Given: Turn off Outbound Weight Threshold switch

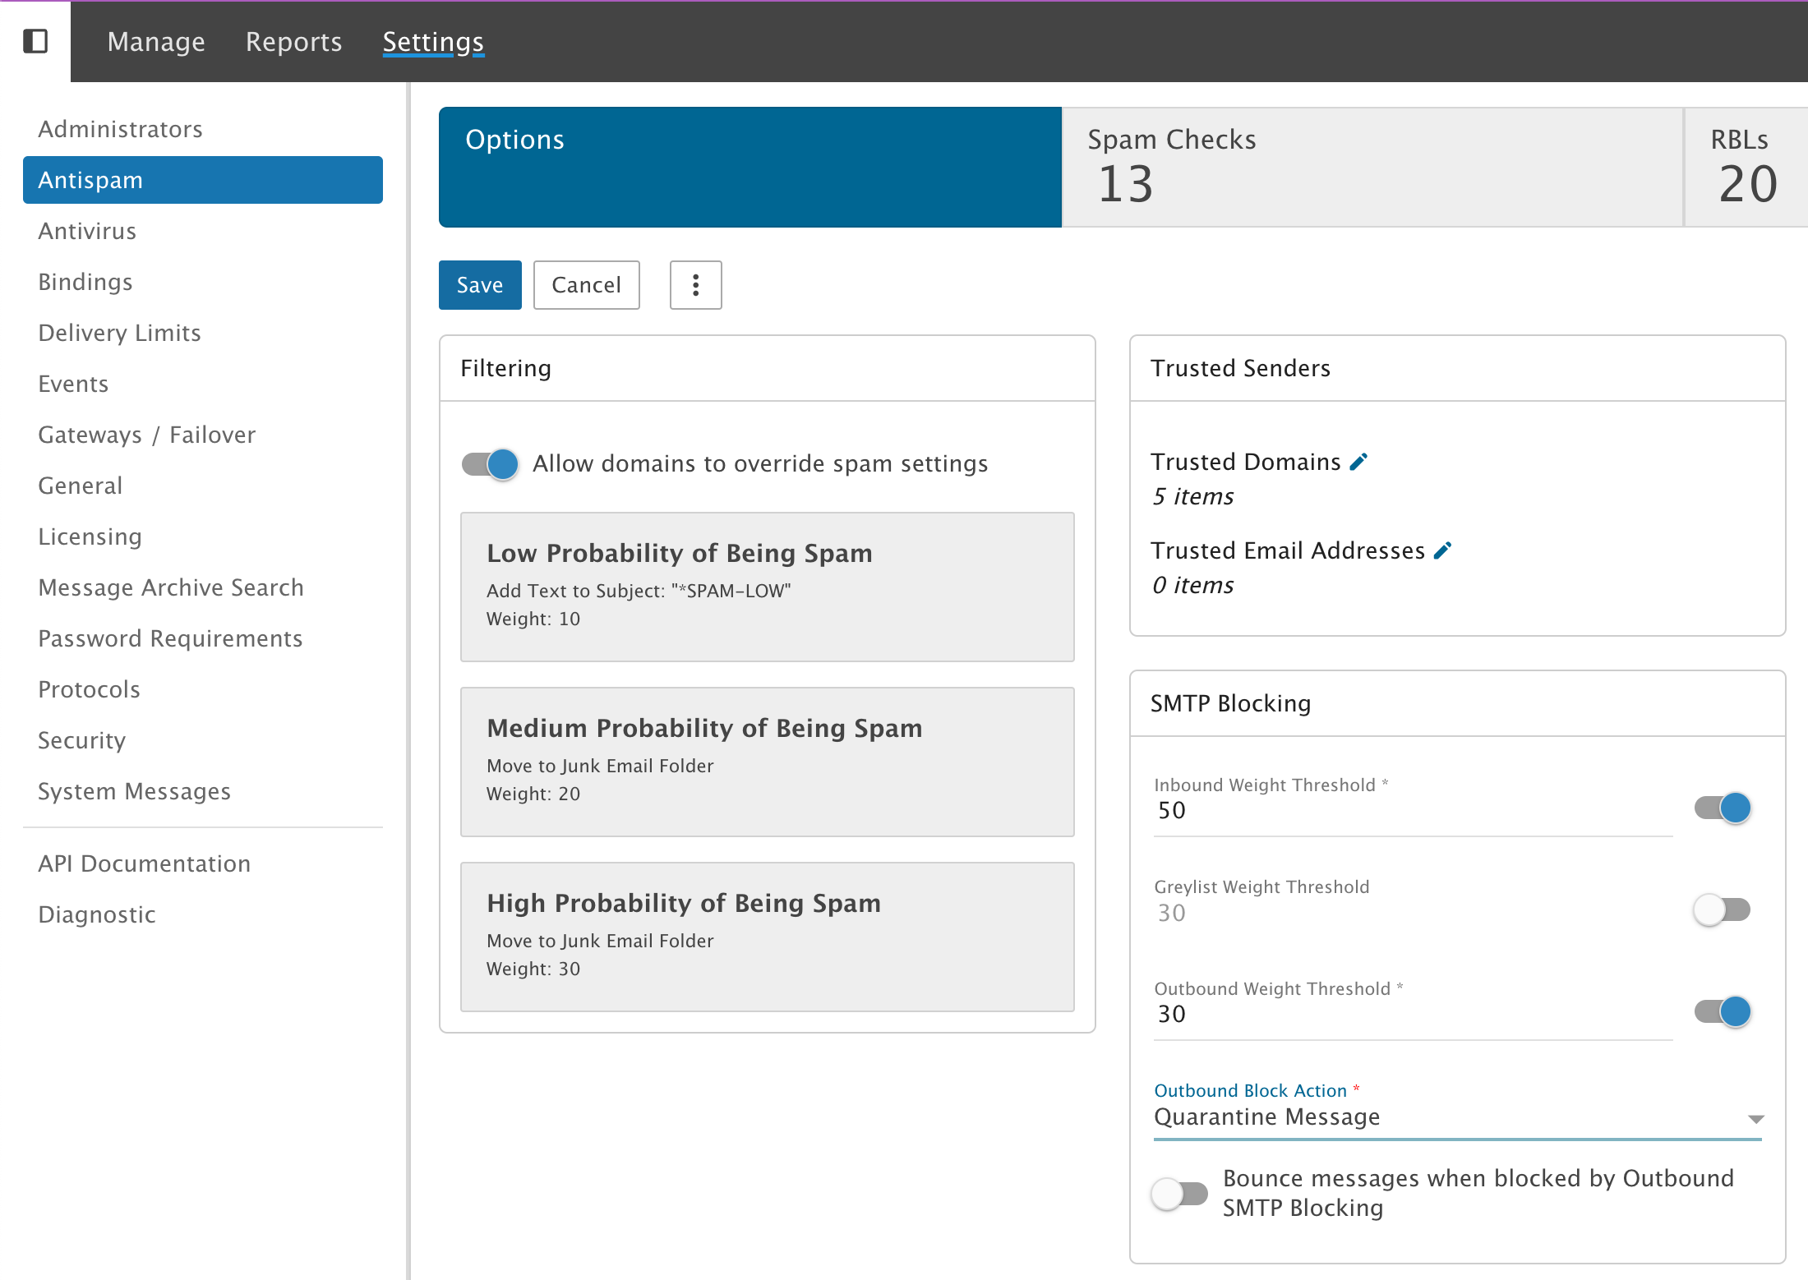Looking at the screenshot, I should pyautogui.click(x=1723, y=1012).
